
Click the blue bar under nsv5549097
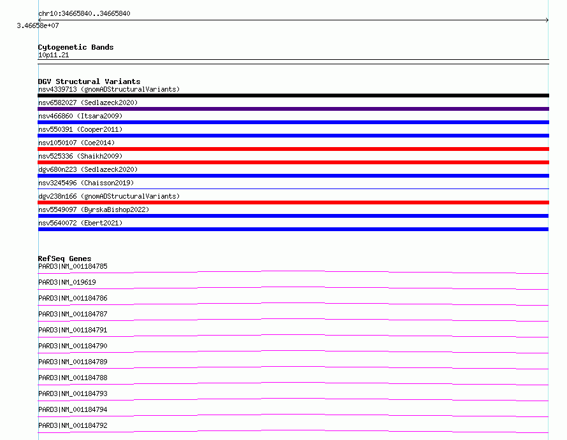293,216
